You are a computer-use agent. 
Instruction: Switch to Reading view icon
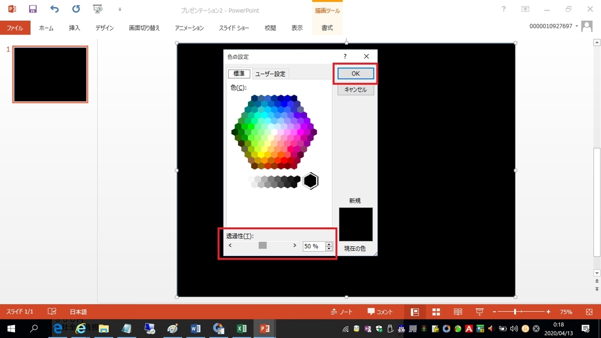coord(458,311)
